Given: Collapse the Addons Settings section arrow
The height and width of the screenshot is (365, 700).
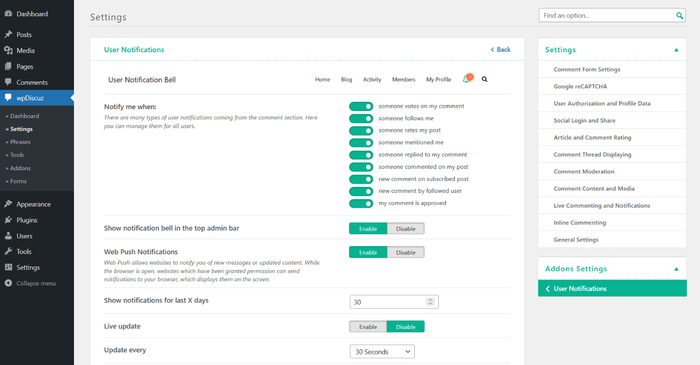Looking at the screenshot, I should click(x=676, y=269).
